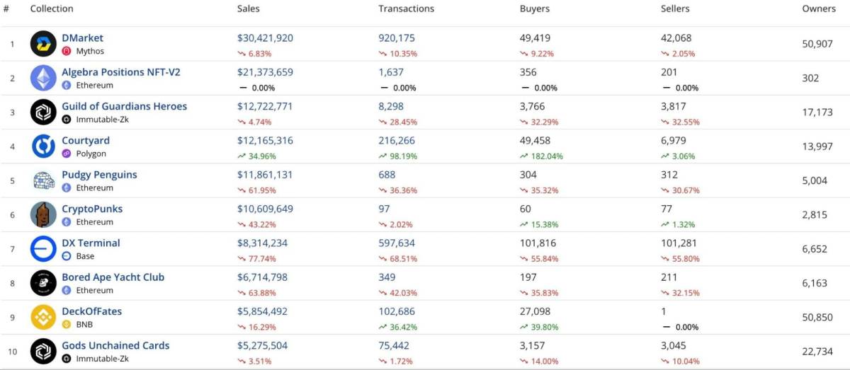
Task: Open the Gods Unchained Cards link
Action: [115, 345]
